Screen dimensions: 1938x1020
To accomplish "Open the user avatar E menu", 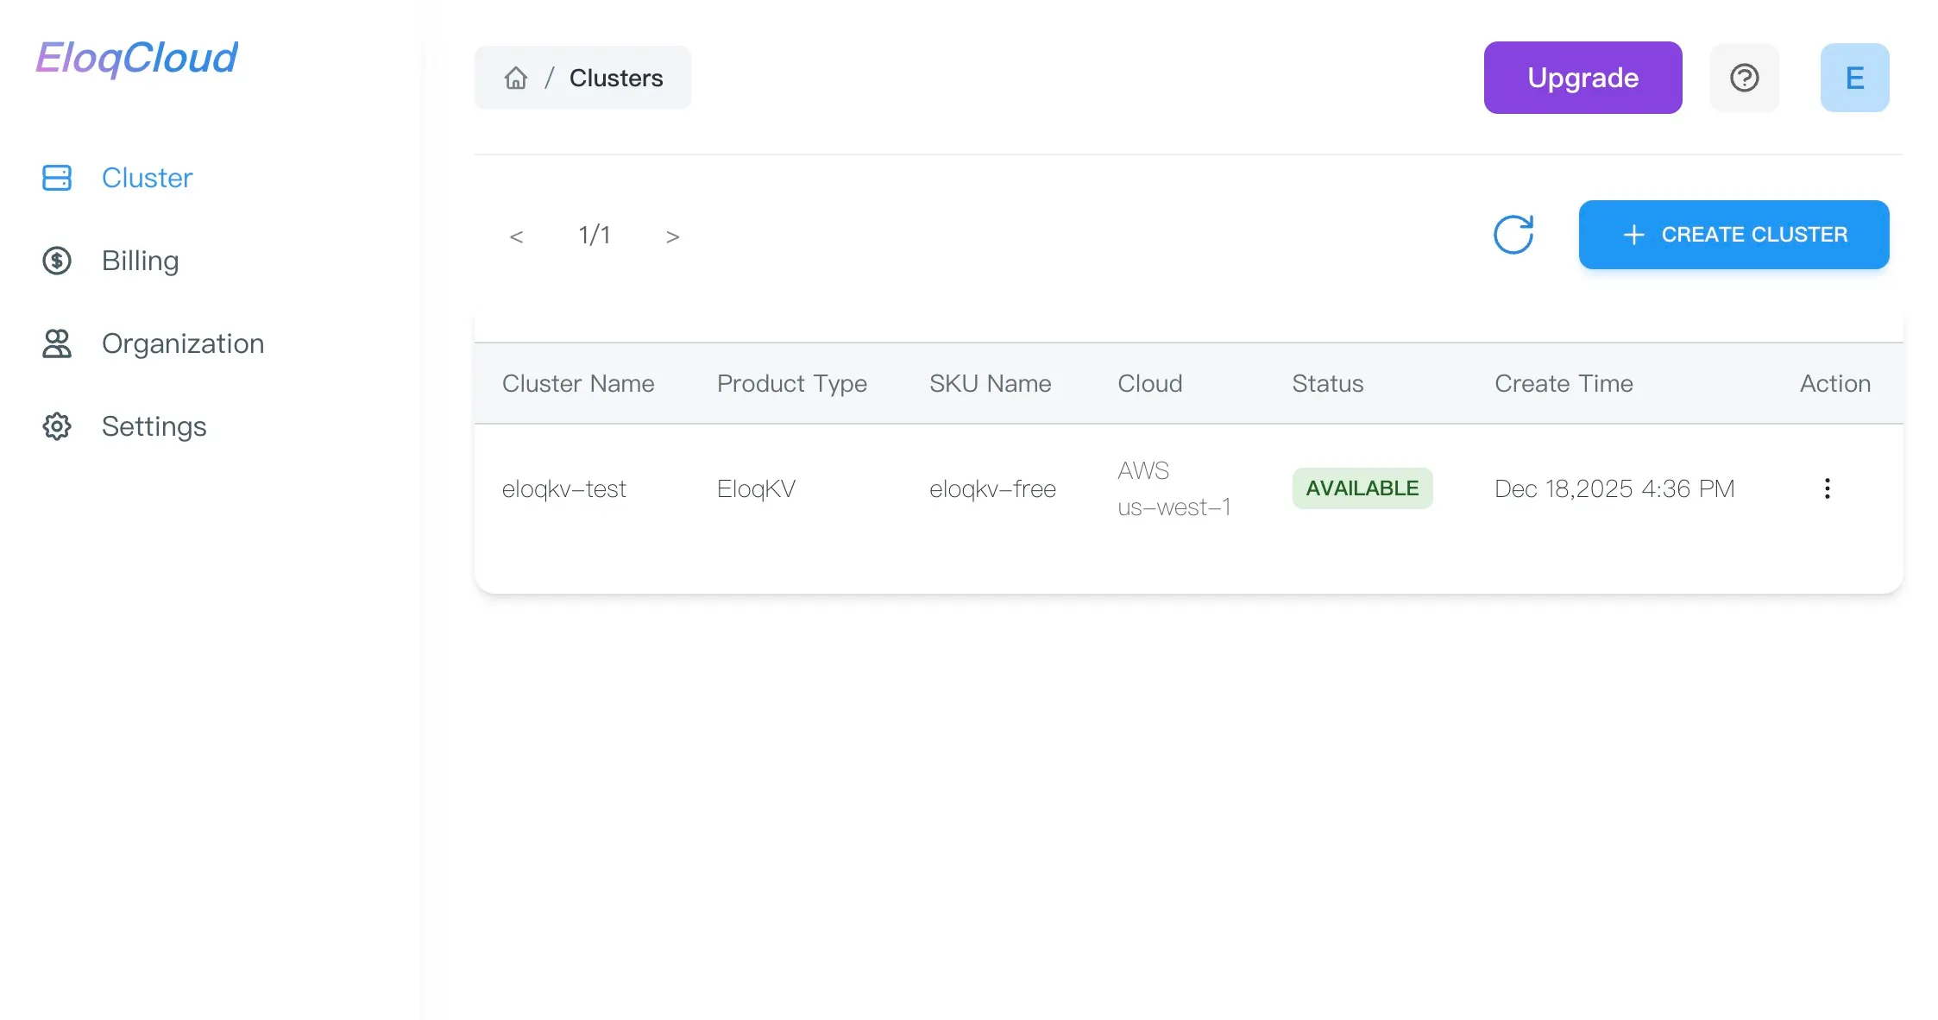I will [x=1854, y=78].
